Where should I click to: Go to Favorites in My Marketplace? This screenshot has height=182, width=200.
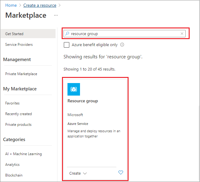pos(12,103)
